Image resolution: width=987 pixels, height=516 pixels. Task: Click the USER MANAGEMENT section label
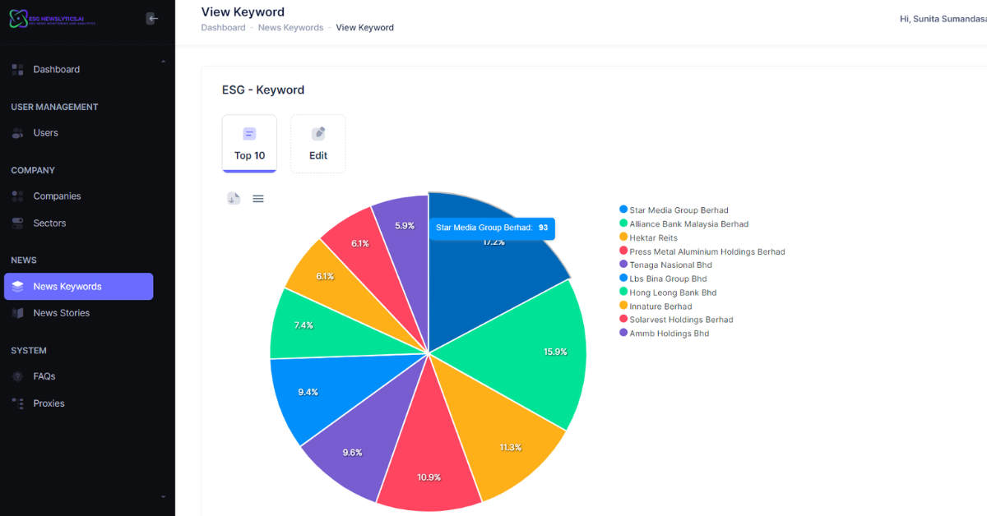click(54, 107)
